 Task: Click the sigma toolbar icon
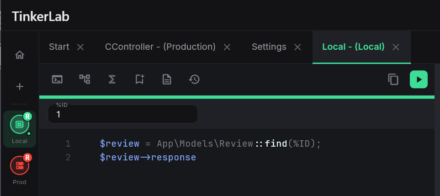click(112, 79)
